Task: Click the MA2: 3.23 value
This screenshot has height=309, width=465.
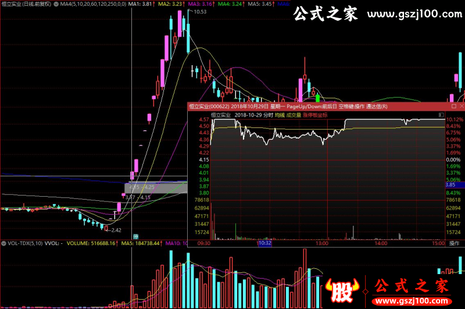Action: (170, 4)
